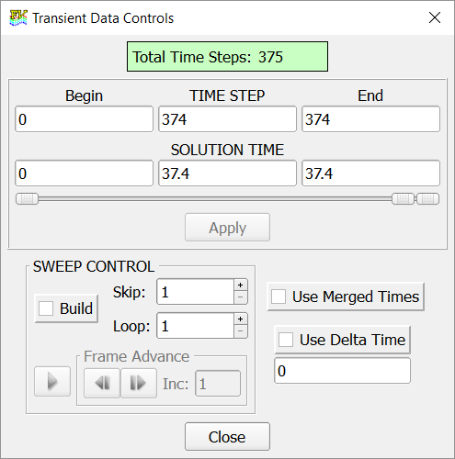Click the Begin time step field
Image resolution: width=455 pixels, height=459 pixels.
pos(84,119)
